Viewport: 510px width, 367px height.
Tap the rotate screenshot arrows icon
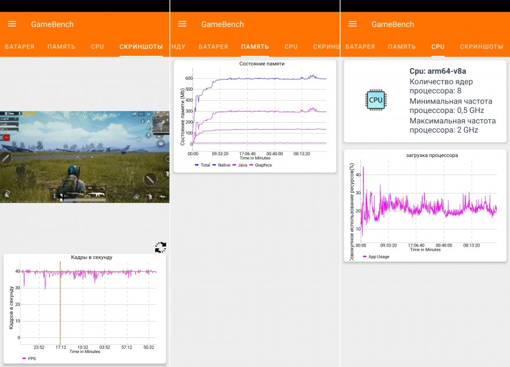tap(161, 247)
